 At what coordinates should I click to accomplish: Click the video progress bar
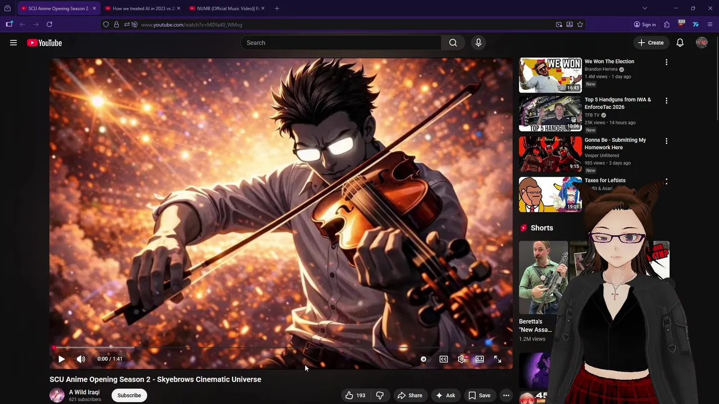(x=281, y=348)
